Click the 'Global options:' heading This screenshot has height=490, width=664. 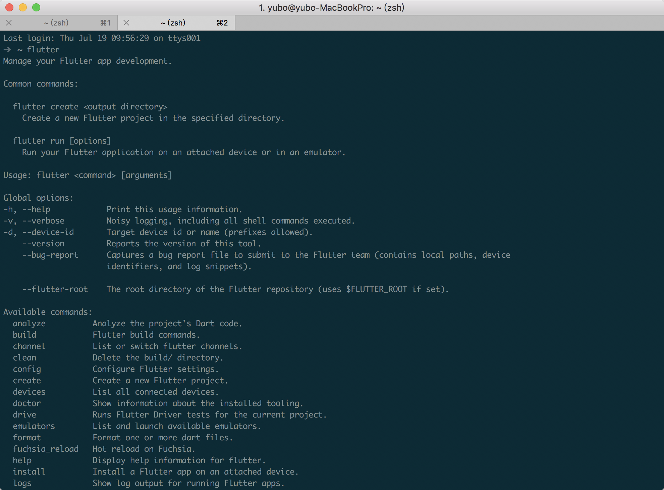pyautogui.click(x=38, y=198)
